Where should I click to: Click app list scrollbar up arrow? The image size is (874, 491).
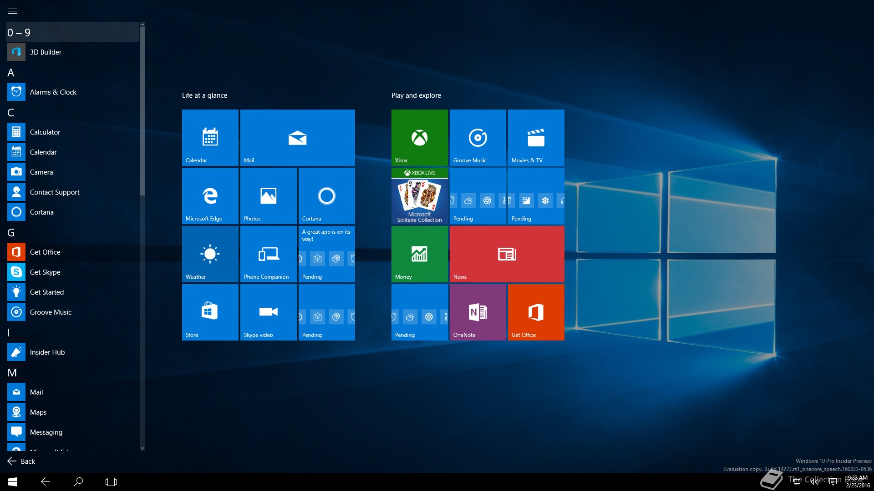click(142, 25)
